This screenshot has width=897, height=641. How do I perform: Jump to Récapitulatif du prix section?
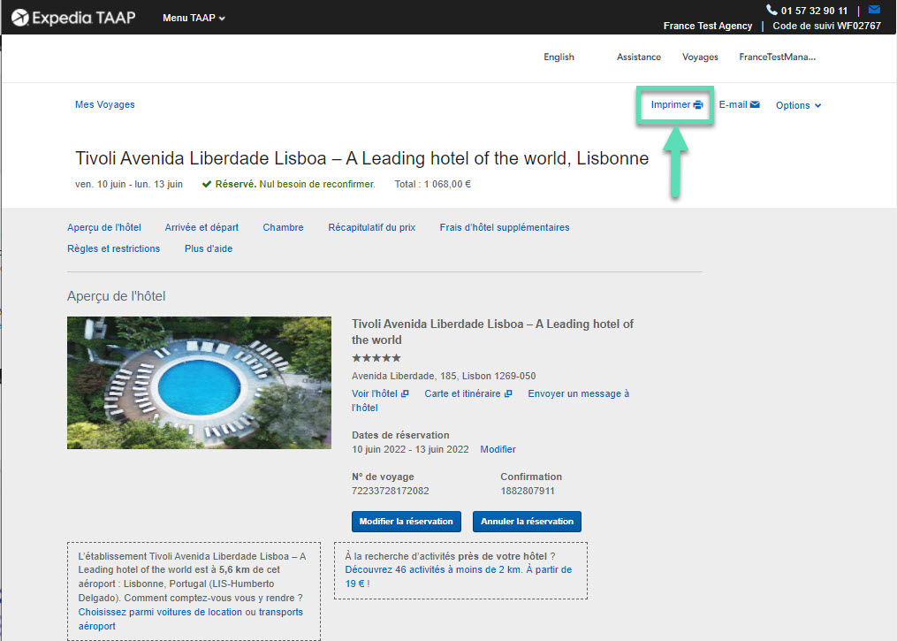372,227
